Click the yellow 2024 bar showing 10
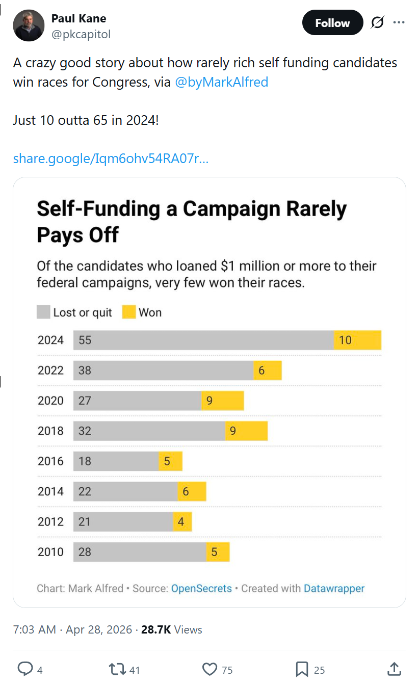This screenshot has width=419, height=685. pyautogui.click(x=357, y=340)
